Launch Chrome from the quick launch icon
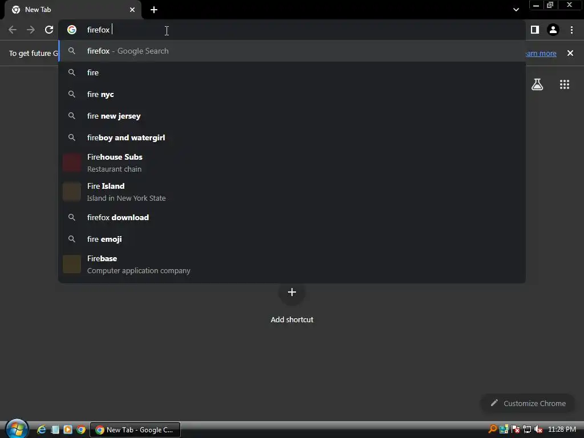The height and width of the screenshot is (438, 584). [81, 429]
